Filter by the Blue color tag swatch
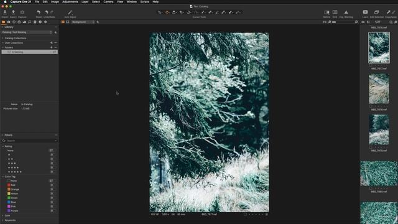The width and height of the screenshot is (398, 224). [9, 202]
